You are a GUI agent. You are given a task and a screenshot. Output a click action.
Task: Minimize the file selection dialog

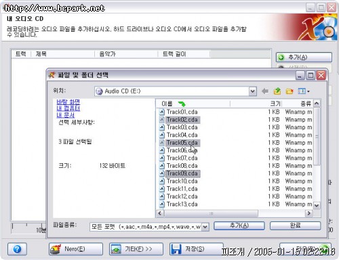[300, 75]
